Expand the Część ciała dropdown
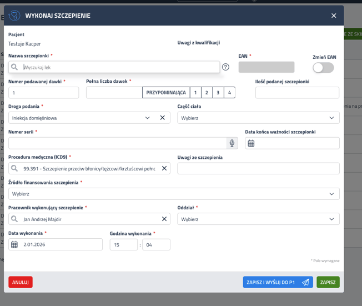 332,118
